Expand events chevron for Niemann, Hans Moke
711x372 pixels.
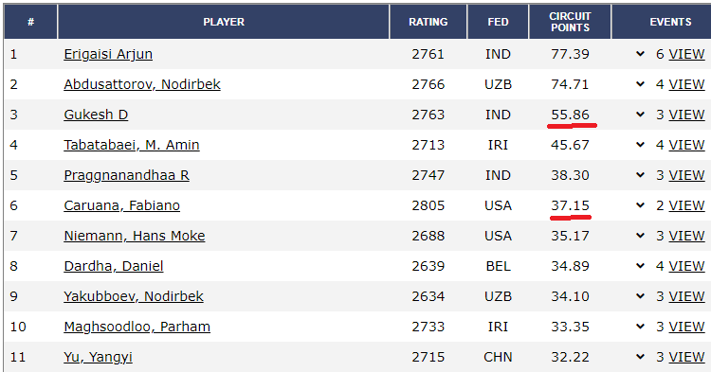pos(640,236)
